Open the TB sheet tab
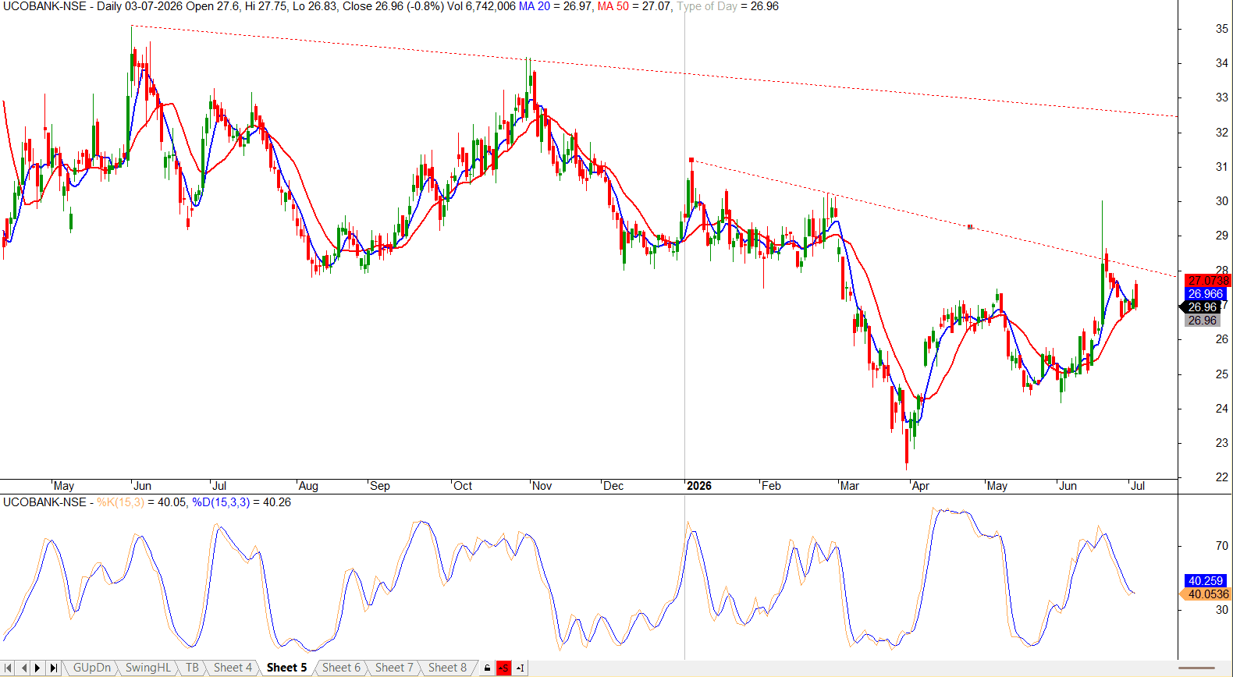Image resolution: width=1233 pixels, height=677 pixels. pyautogui.click(x=192, y=668)
